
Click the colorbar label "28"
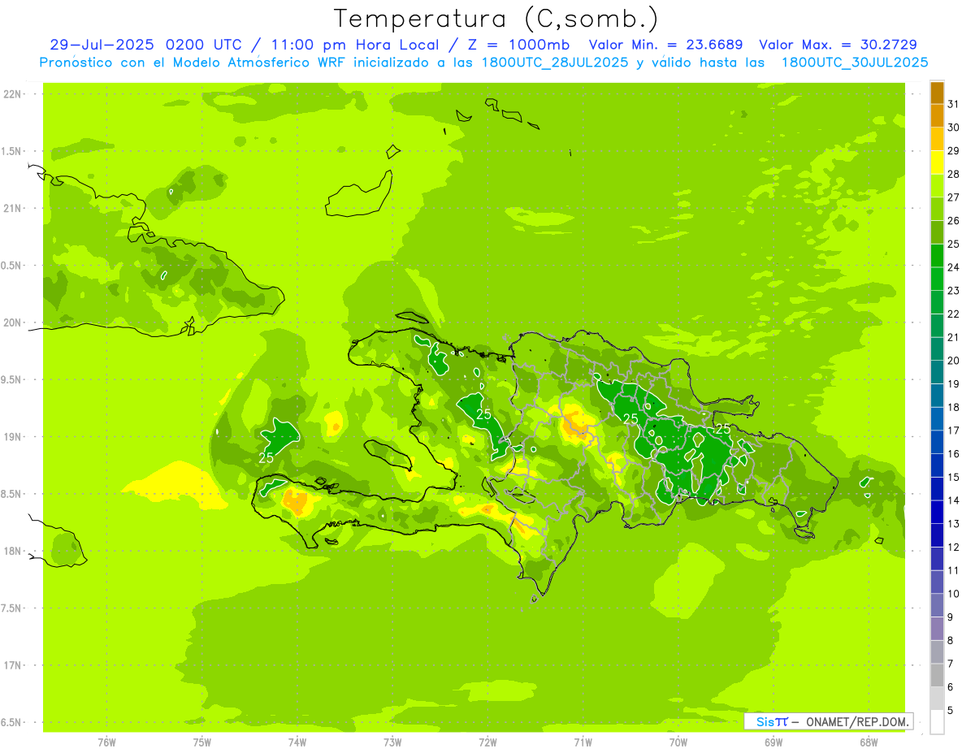953,175
